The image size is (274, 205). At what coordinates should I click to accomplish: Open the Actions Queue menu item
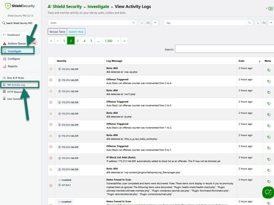pyautogui.click(x=17, y=44)
